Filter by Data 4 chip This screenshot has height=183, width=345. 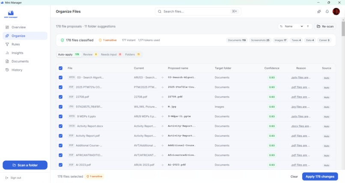click(310, 40)
